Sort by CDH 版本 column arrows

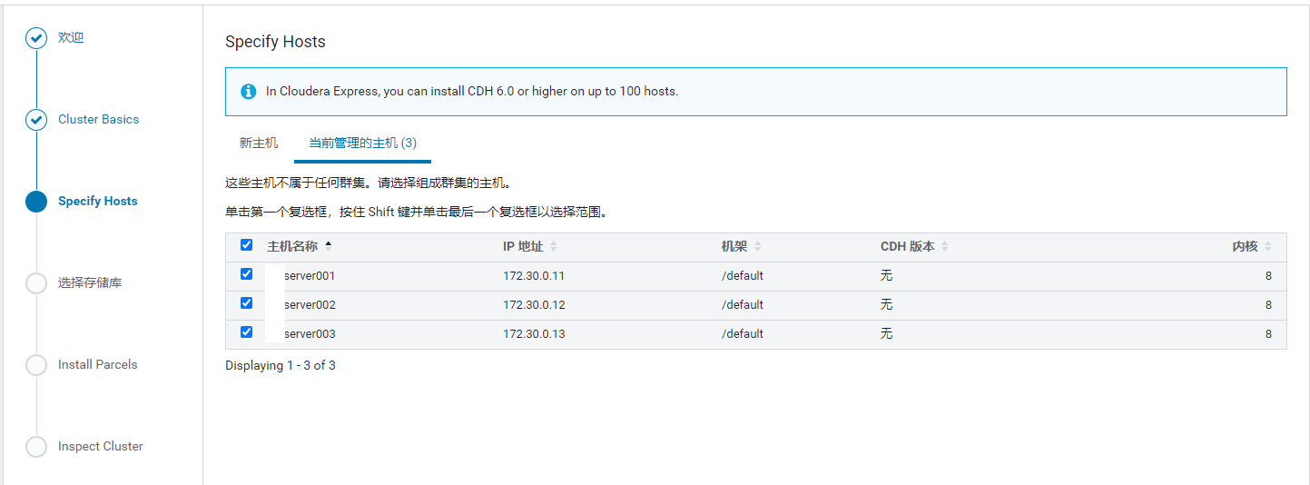pyautogui.click(x=944, y=247)
